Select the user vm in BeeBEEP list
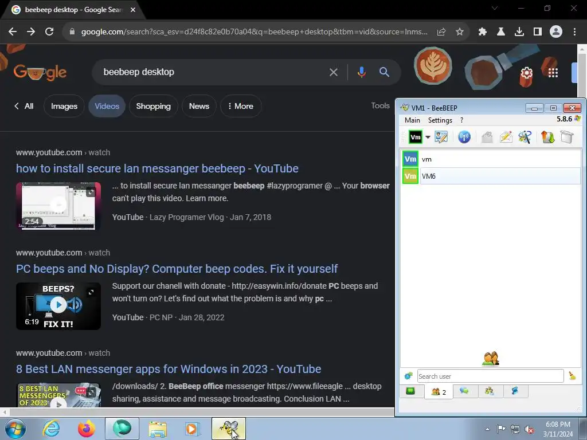Screen dimensions: 587x440 (491, 159)
